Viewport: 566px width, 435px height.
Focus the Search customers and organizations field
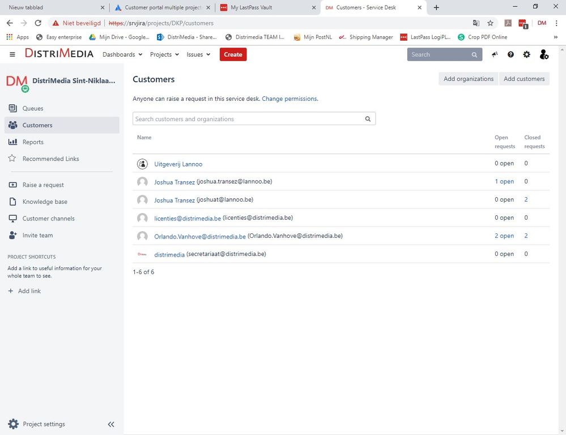coord(254,119)
